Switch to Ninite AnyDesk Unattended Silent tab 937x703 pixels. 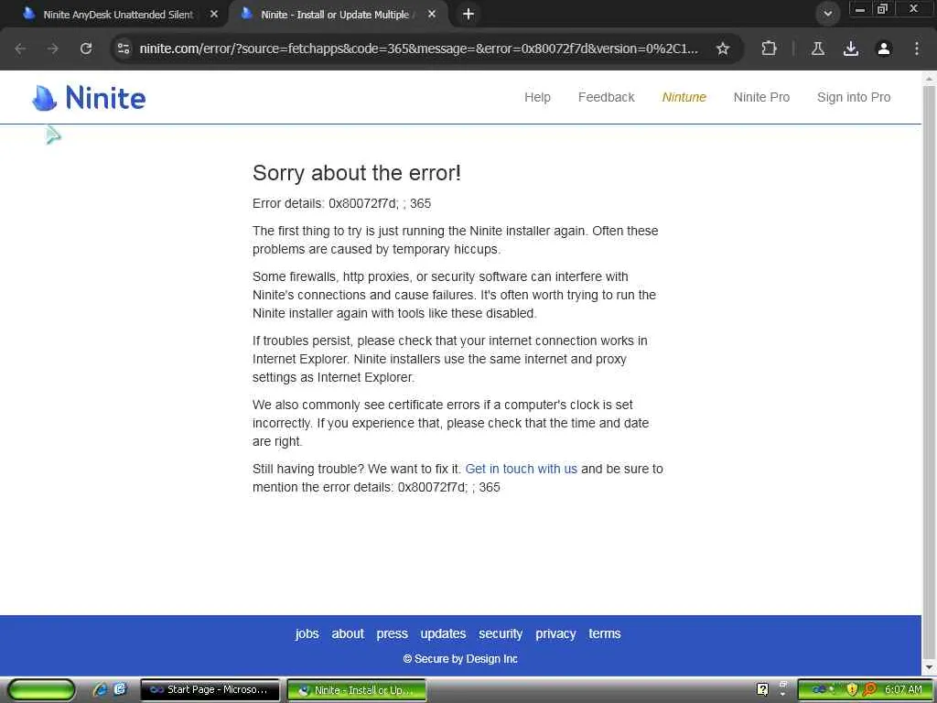(x=118, y=15)
